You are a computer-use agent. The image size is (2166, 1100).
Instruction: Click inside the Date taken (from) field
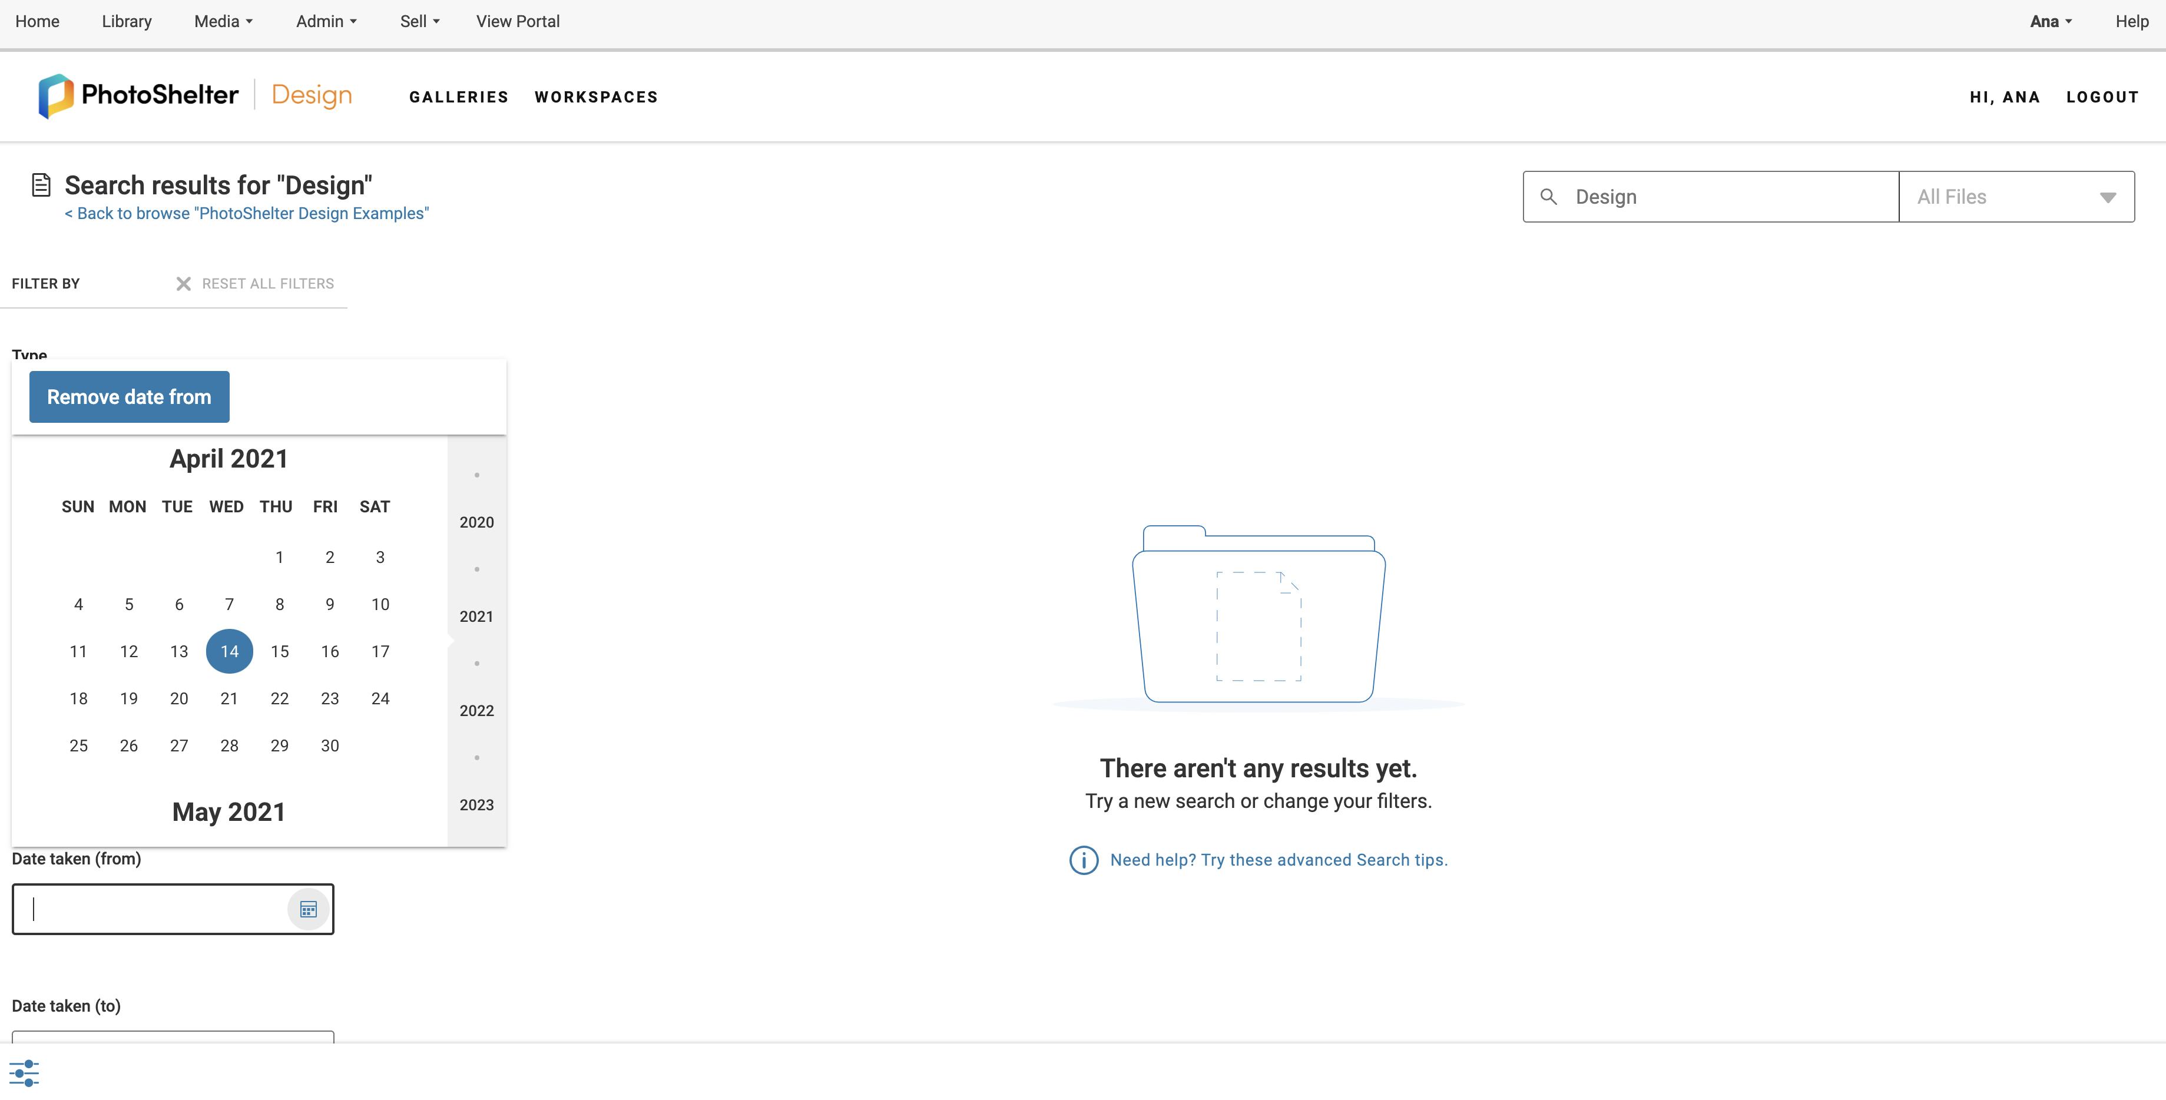[x=151, y=909]
